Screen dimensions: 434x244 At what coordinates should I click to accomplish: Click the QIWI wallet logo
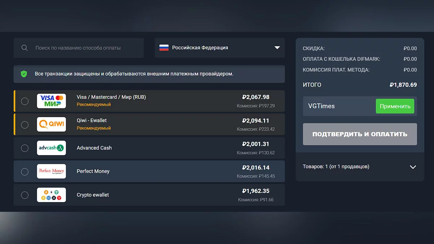[51, 124]
